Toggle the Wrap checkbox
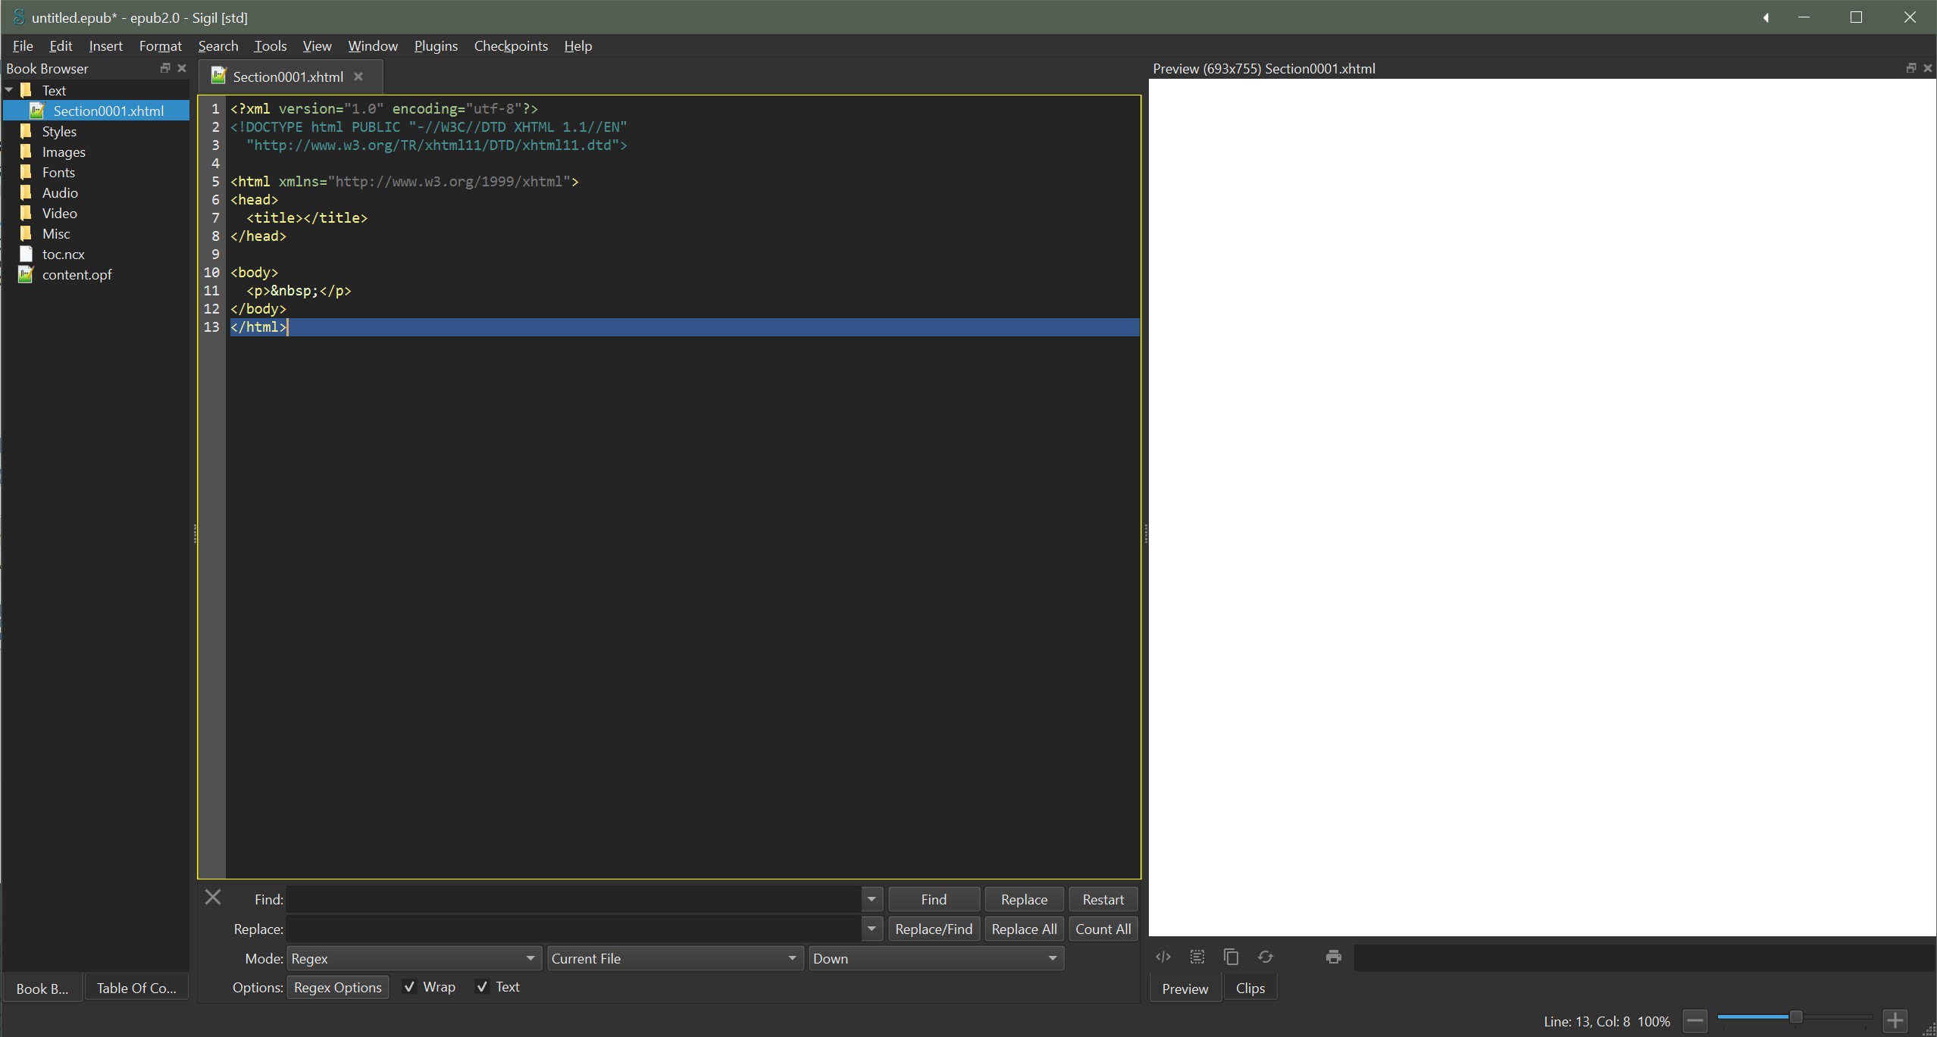 [409, 986]
